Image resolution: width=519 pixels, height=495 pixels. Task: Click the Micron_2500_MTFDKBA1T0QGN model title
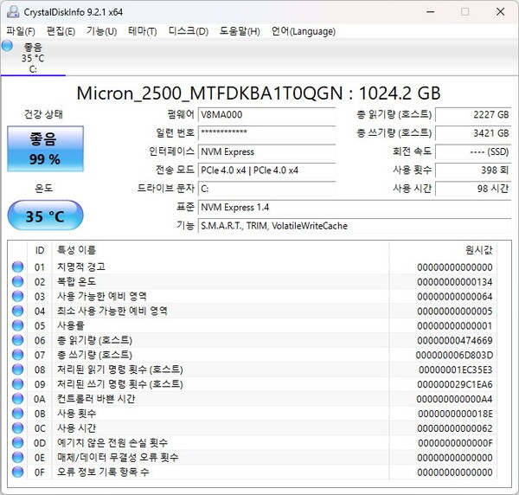(x=259, y=93)
